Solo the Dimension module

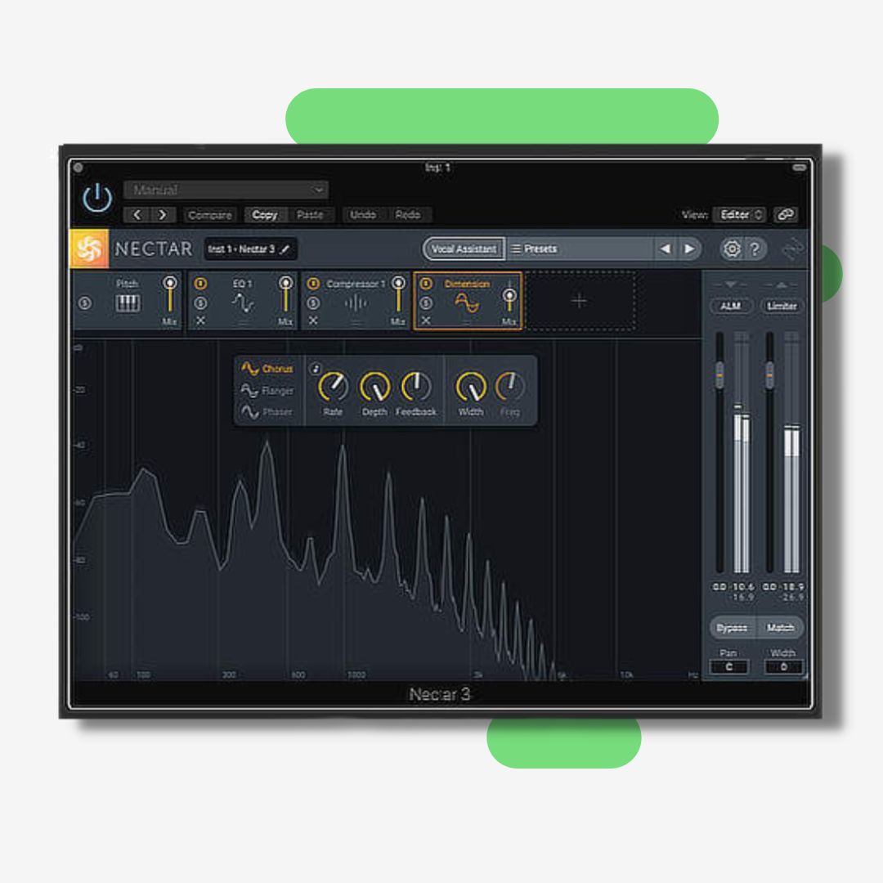(426, 303)
